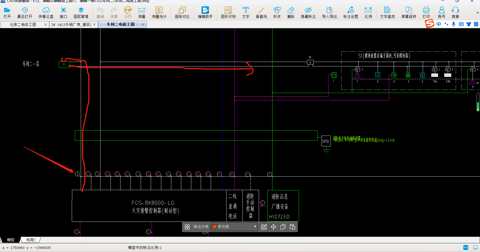Open the 快看云盘 cloud drive
The height and width of the screenshot is (252, 480).
pos(46,12)
